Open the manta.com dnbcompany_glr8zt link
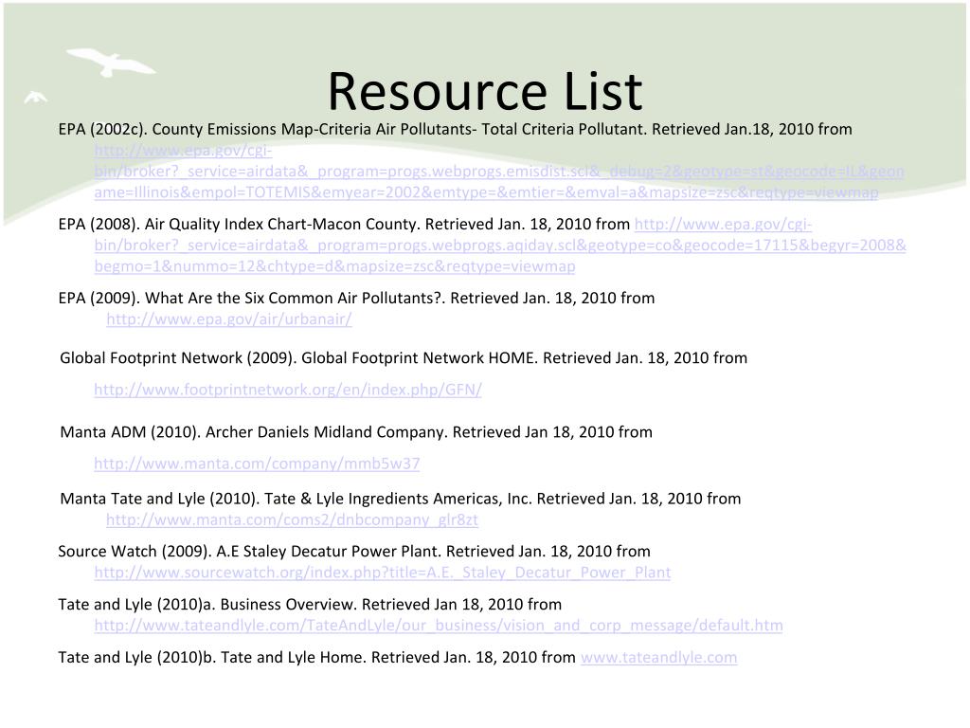Viewport: 970px width, 728px height. (292, 520)
